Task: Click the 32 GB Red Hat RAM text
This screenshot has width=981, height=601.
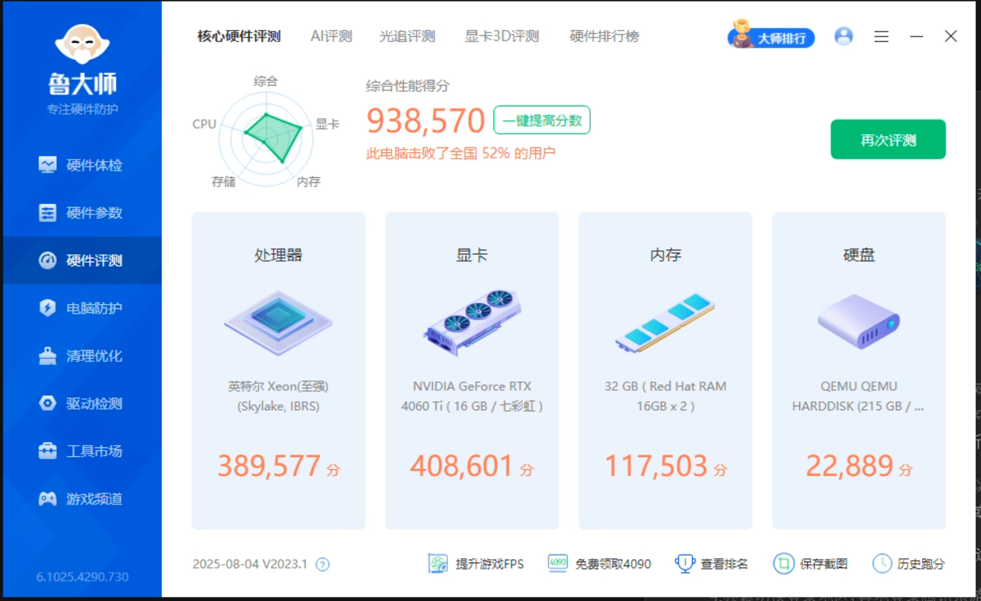Action: (x=665, y=396)
